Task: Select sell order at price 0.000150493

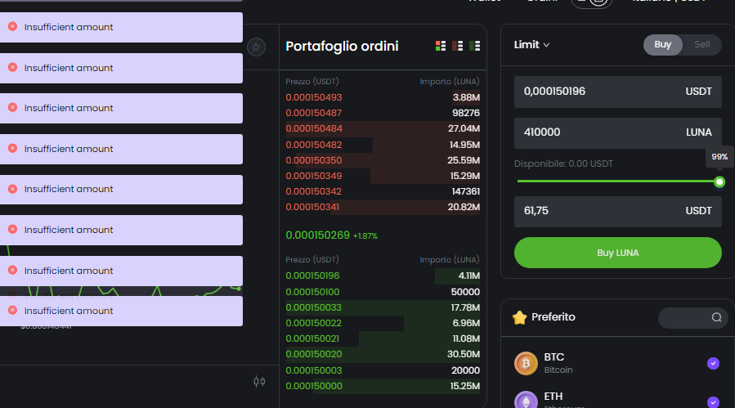Action: pos(383,97)
